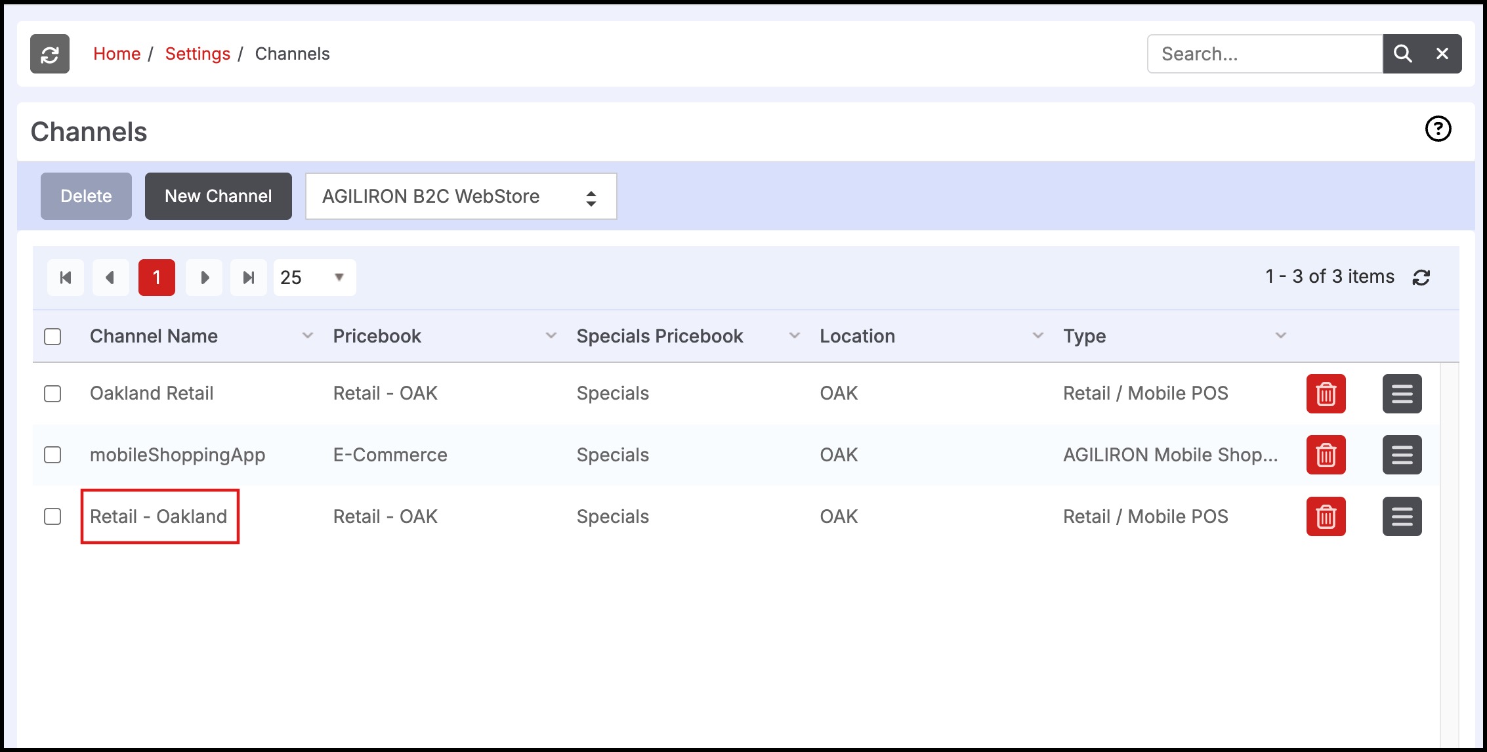Viewport: 1487px width, 752px height.
Task: Reload grid using items refresh icon
Action: pos(1421,278)
